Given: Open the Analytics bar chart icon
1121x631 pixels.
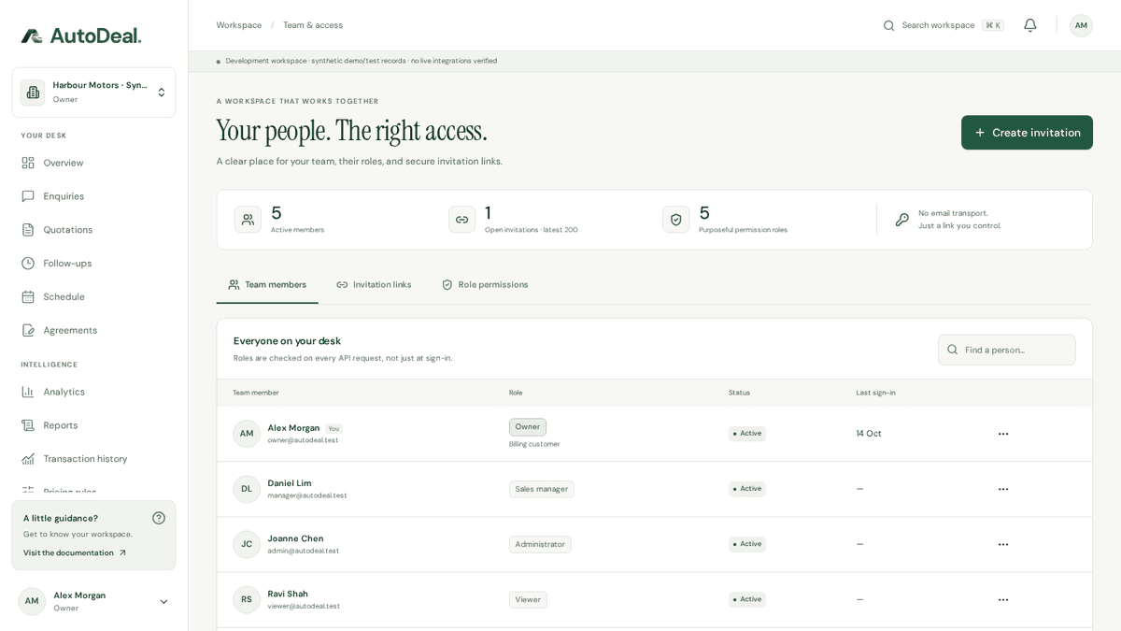Looking at the screenshot, I should [x=28, y=392].
